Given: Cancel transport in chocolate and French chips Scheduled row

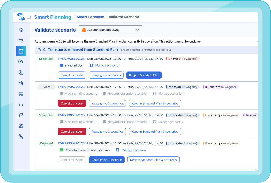Looking at the screenshot, I should (x=72, y=132).
